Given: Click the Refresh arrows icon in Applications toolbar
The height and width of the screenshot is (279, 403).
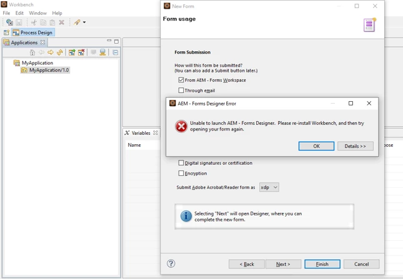Looking at the screenshot, I should pos(59,52).
